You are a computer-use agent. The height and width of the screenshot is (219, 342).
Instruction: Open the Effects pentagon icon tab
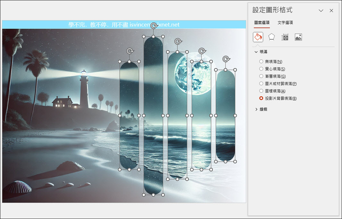[x=271, y=37]
